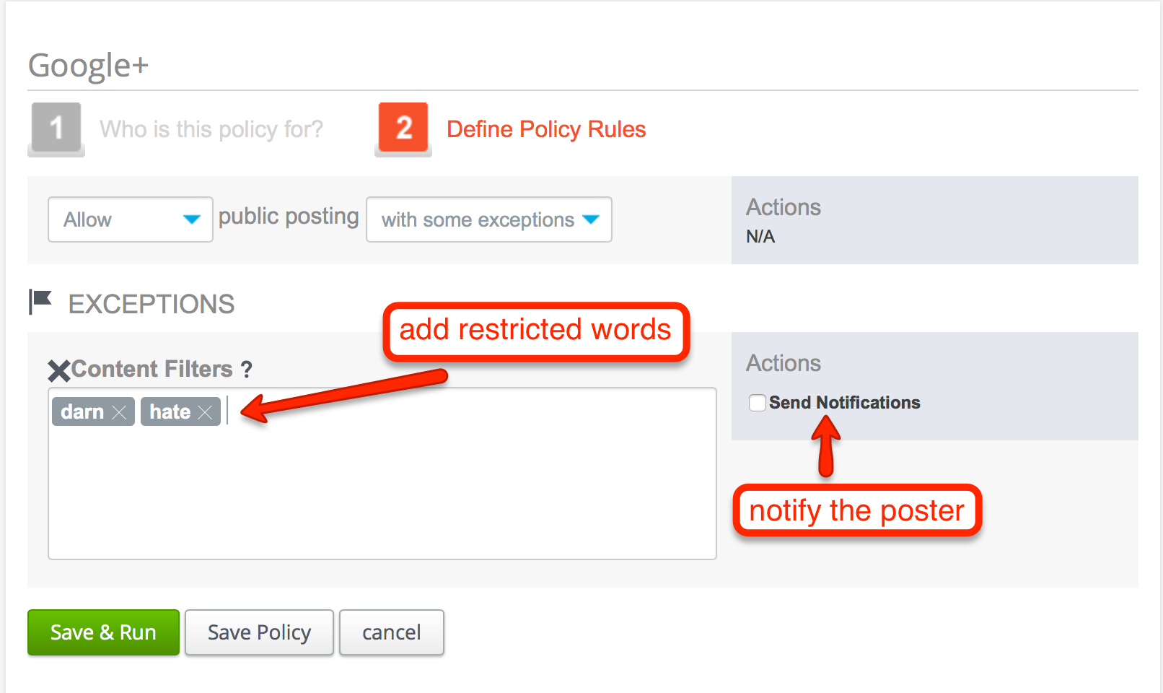Open the Allow dropdown
Viewport: 1163px width, 693px height.
click(131, 219)
